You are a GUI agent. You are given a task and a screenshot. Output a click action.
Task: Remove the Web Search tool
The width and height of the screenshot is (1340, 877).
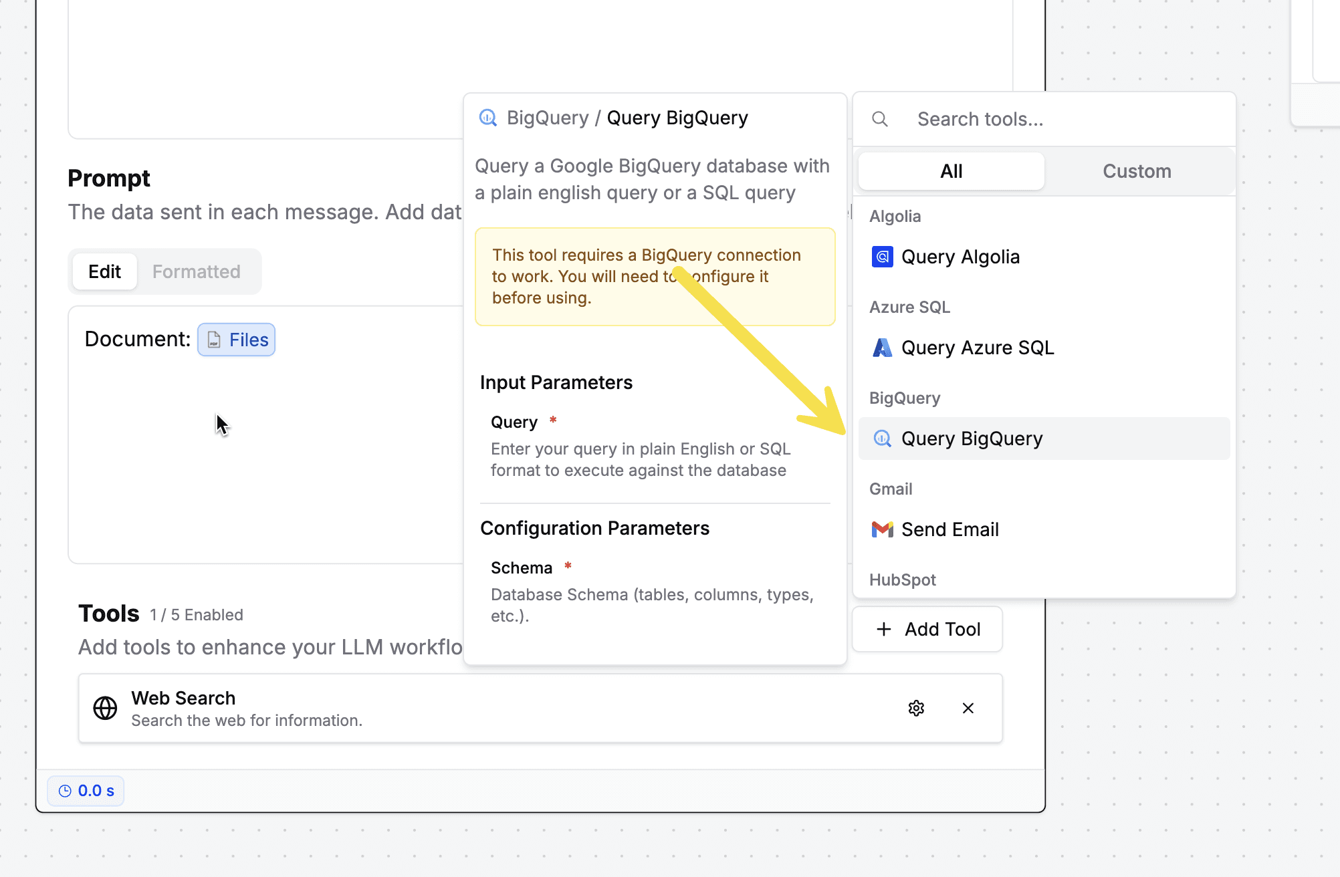coord(968,708)
